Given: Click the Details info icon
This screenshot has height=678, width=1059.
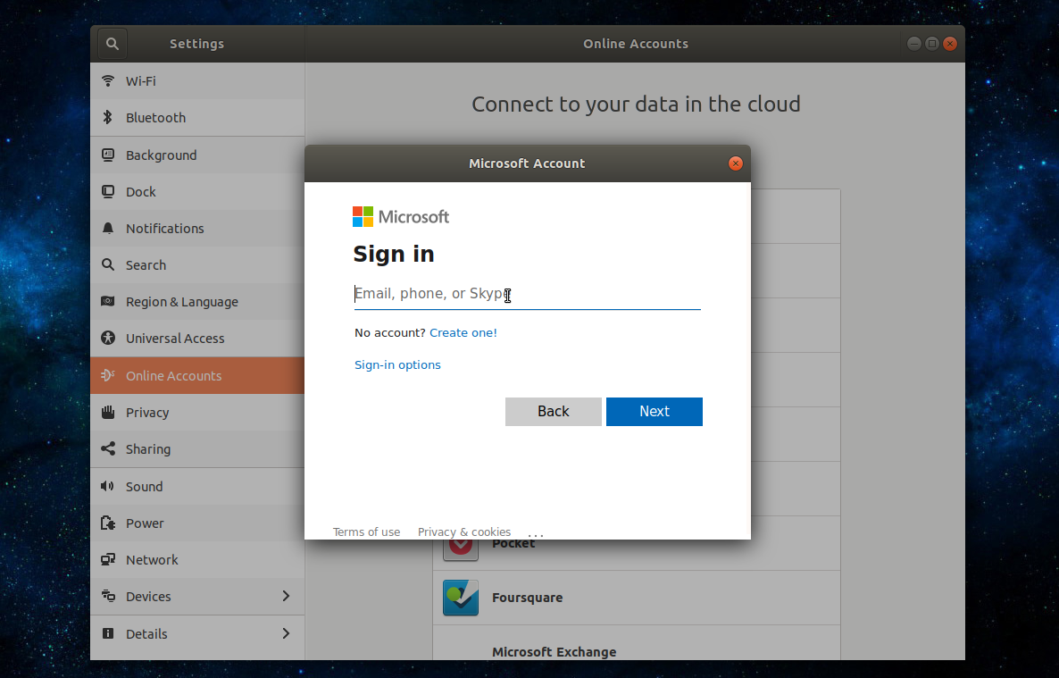Looking at the screenshot, I should tap(108, 633).
